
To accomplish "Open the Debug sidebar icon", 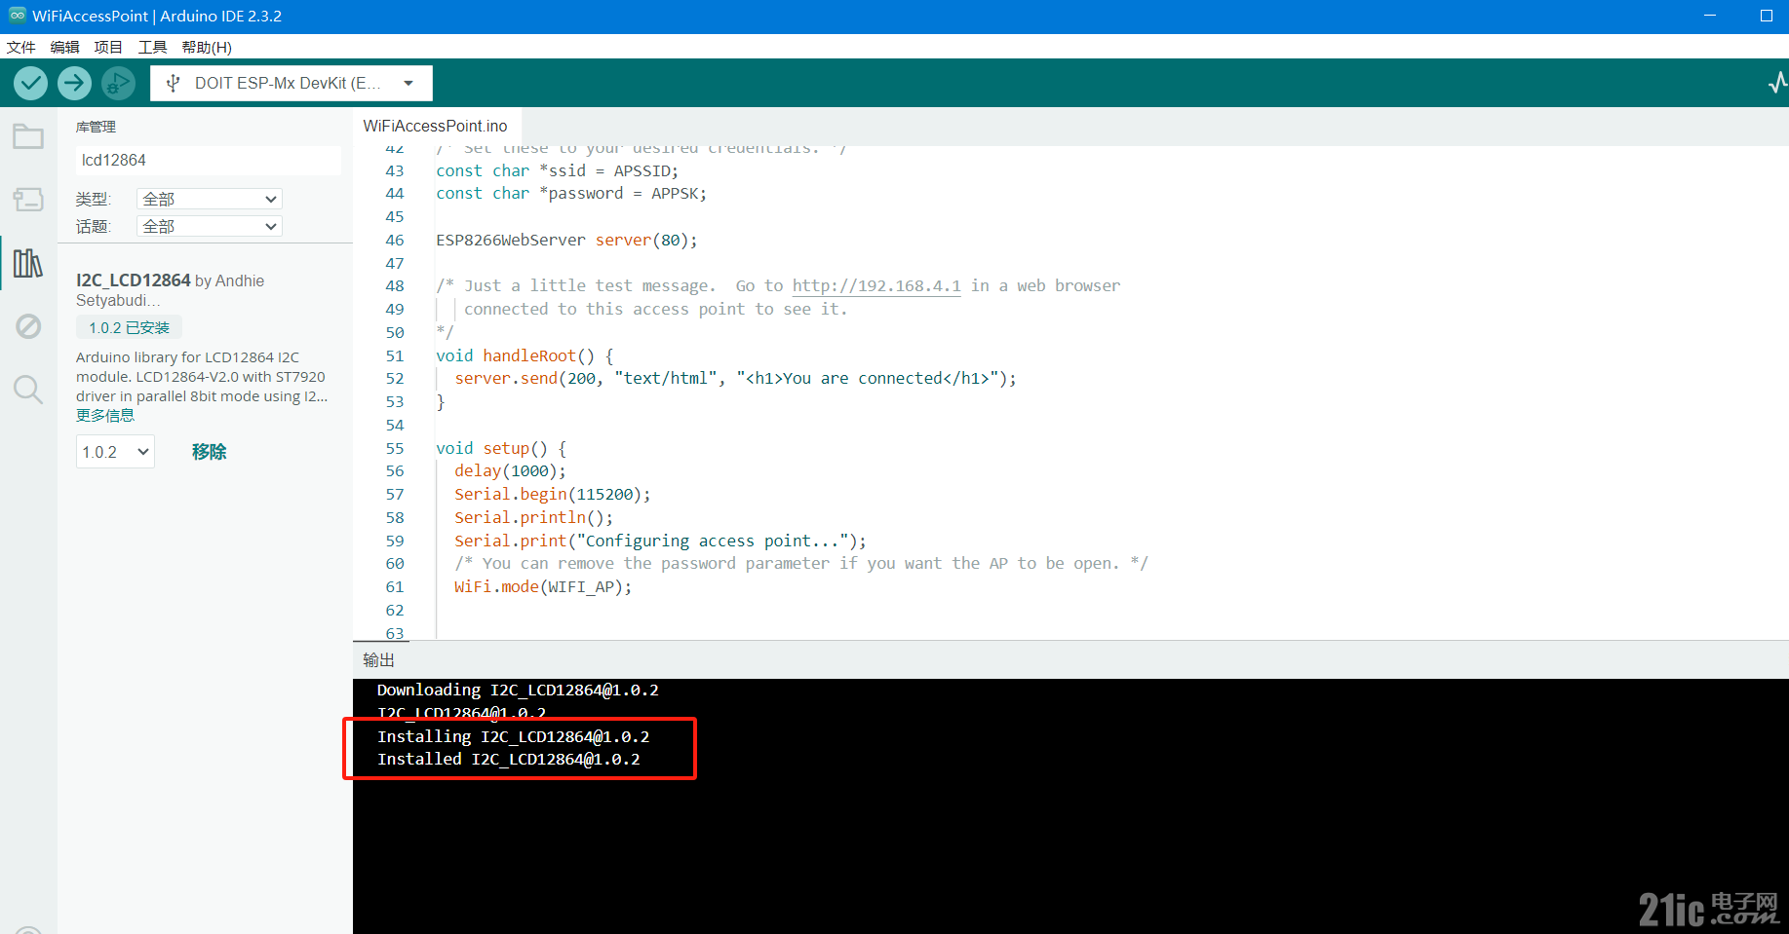I will (28, 326).
